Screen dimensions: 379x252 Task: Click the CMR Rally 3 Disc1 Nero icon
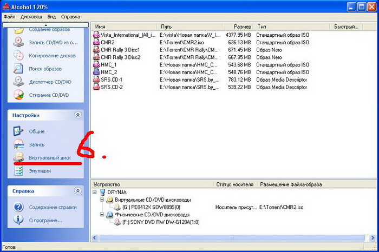[x=96, y=50]
